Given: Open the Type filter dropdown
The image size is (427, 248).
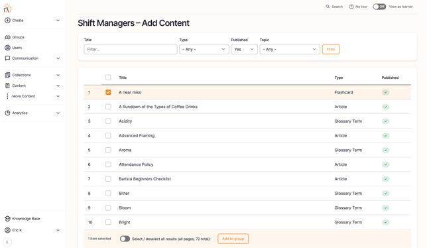Looking at the screenshot, I should coord(204,49).
